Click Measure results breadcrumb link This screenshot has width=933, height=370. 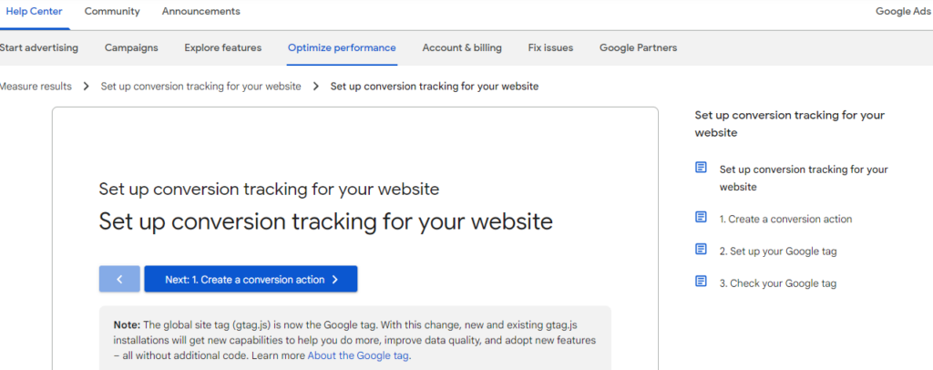click(x=36, y=87)
